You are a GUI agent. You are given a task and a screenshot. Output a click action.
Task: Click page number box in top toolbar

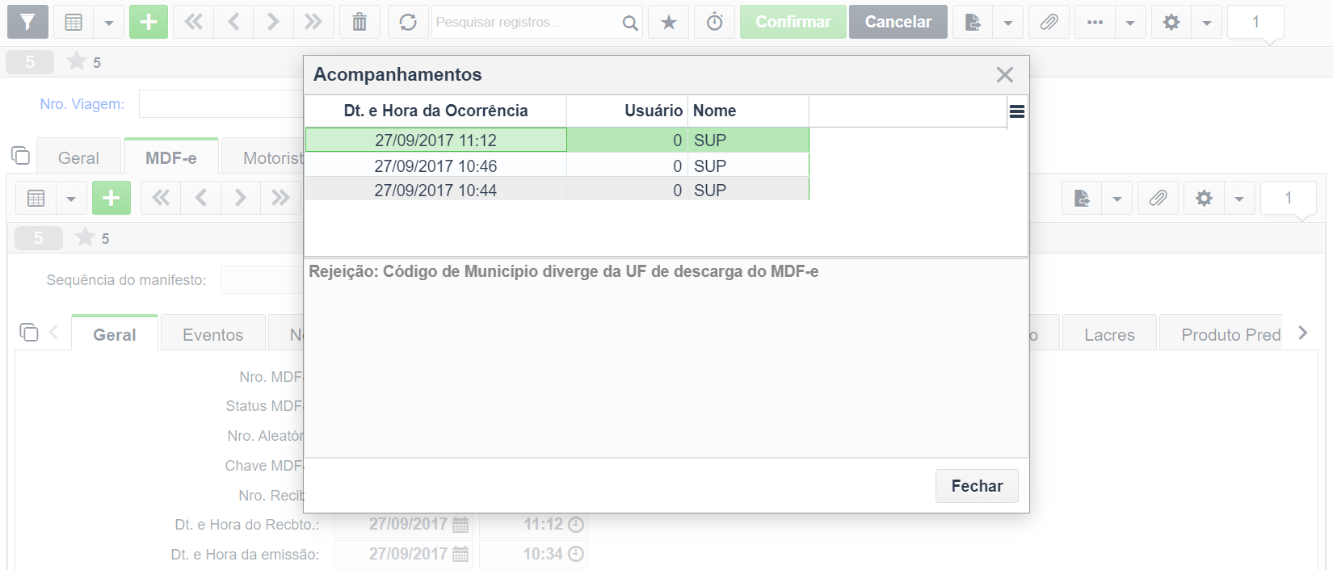pyautogui.click(x=1255, y=22)
